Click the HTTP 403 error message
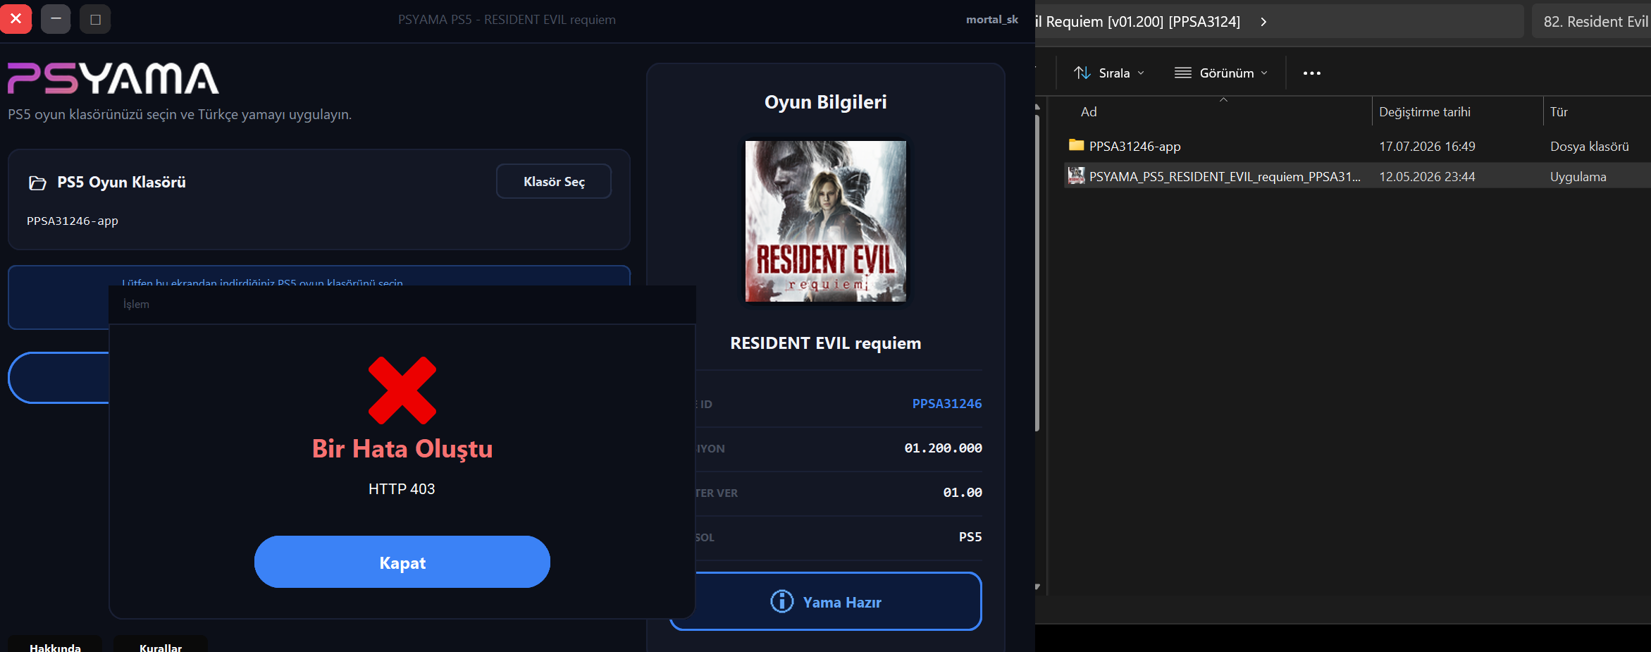 point(402,489)
